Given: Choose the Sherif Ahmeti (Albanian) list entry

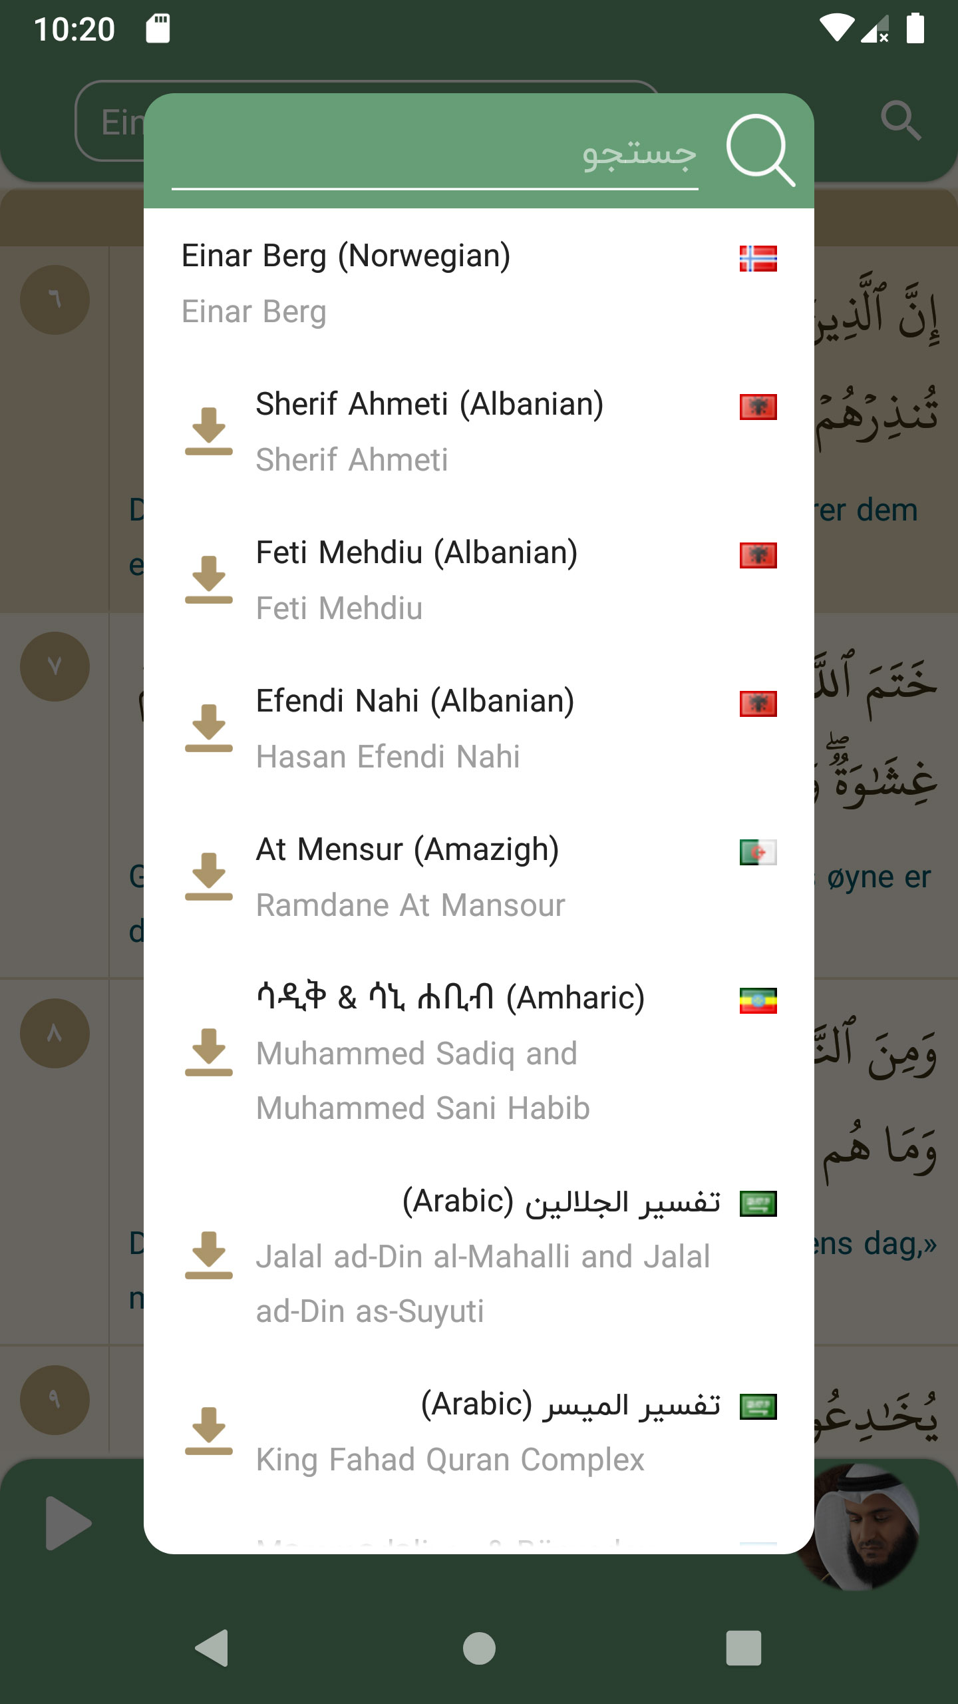Looking at the screenshot, I should click(x=479, y=431).
